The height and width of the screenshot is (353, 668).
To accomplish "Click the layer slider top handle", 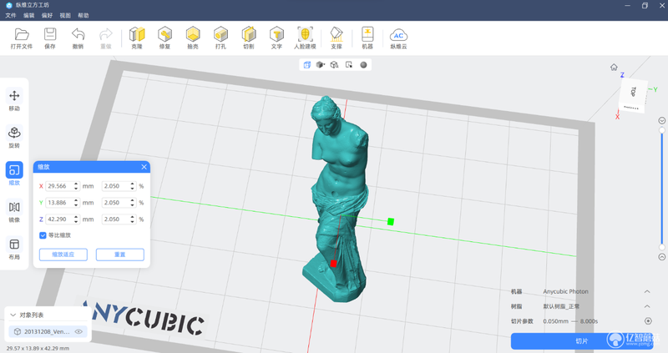I will pos(662,130).
